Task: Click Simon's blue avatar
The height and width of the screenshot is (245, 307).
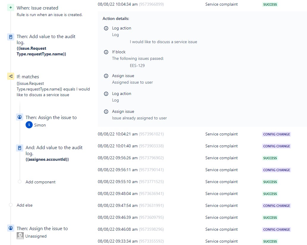Action: coord(29,125)
